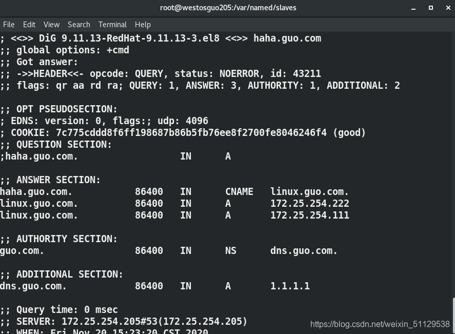
Task: Click the CNAME record type text
Action: coord(239,192)
